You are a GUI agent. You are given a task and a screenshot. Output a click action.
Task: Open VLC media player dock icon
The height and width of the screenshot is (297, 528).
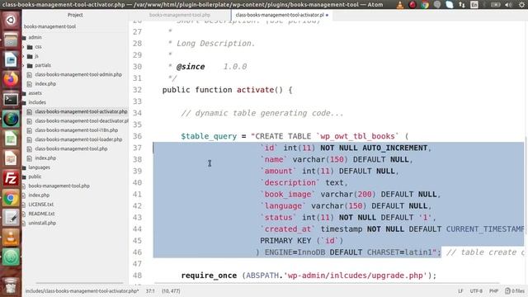click(x=11, y=238)
